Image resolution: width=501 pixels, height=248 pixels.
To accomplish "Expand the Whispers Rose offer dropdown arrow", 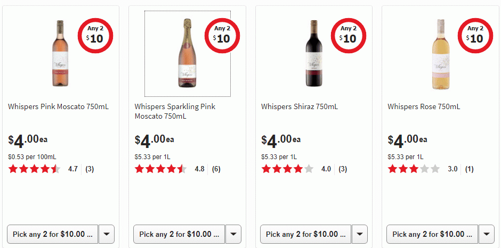I will [x=487, y=234].
